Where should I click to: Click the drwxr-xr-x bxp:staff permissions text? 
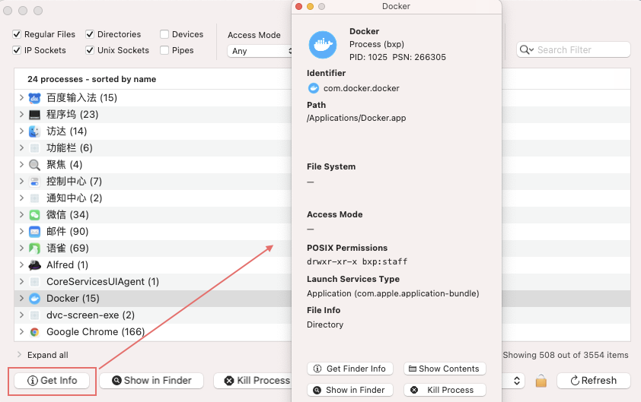[x=357, y=261]
